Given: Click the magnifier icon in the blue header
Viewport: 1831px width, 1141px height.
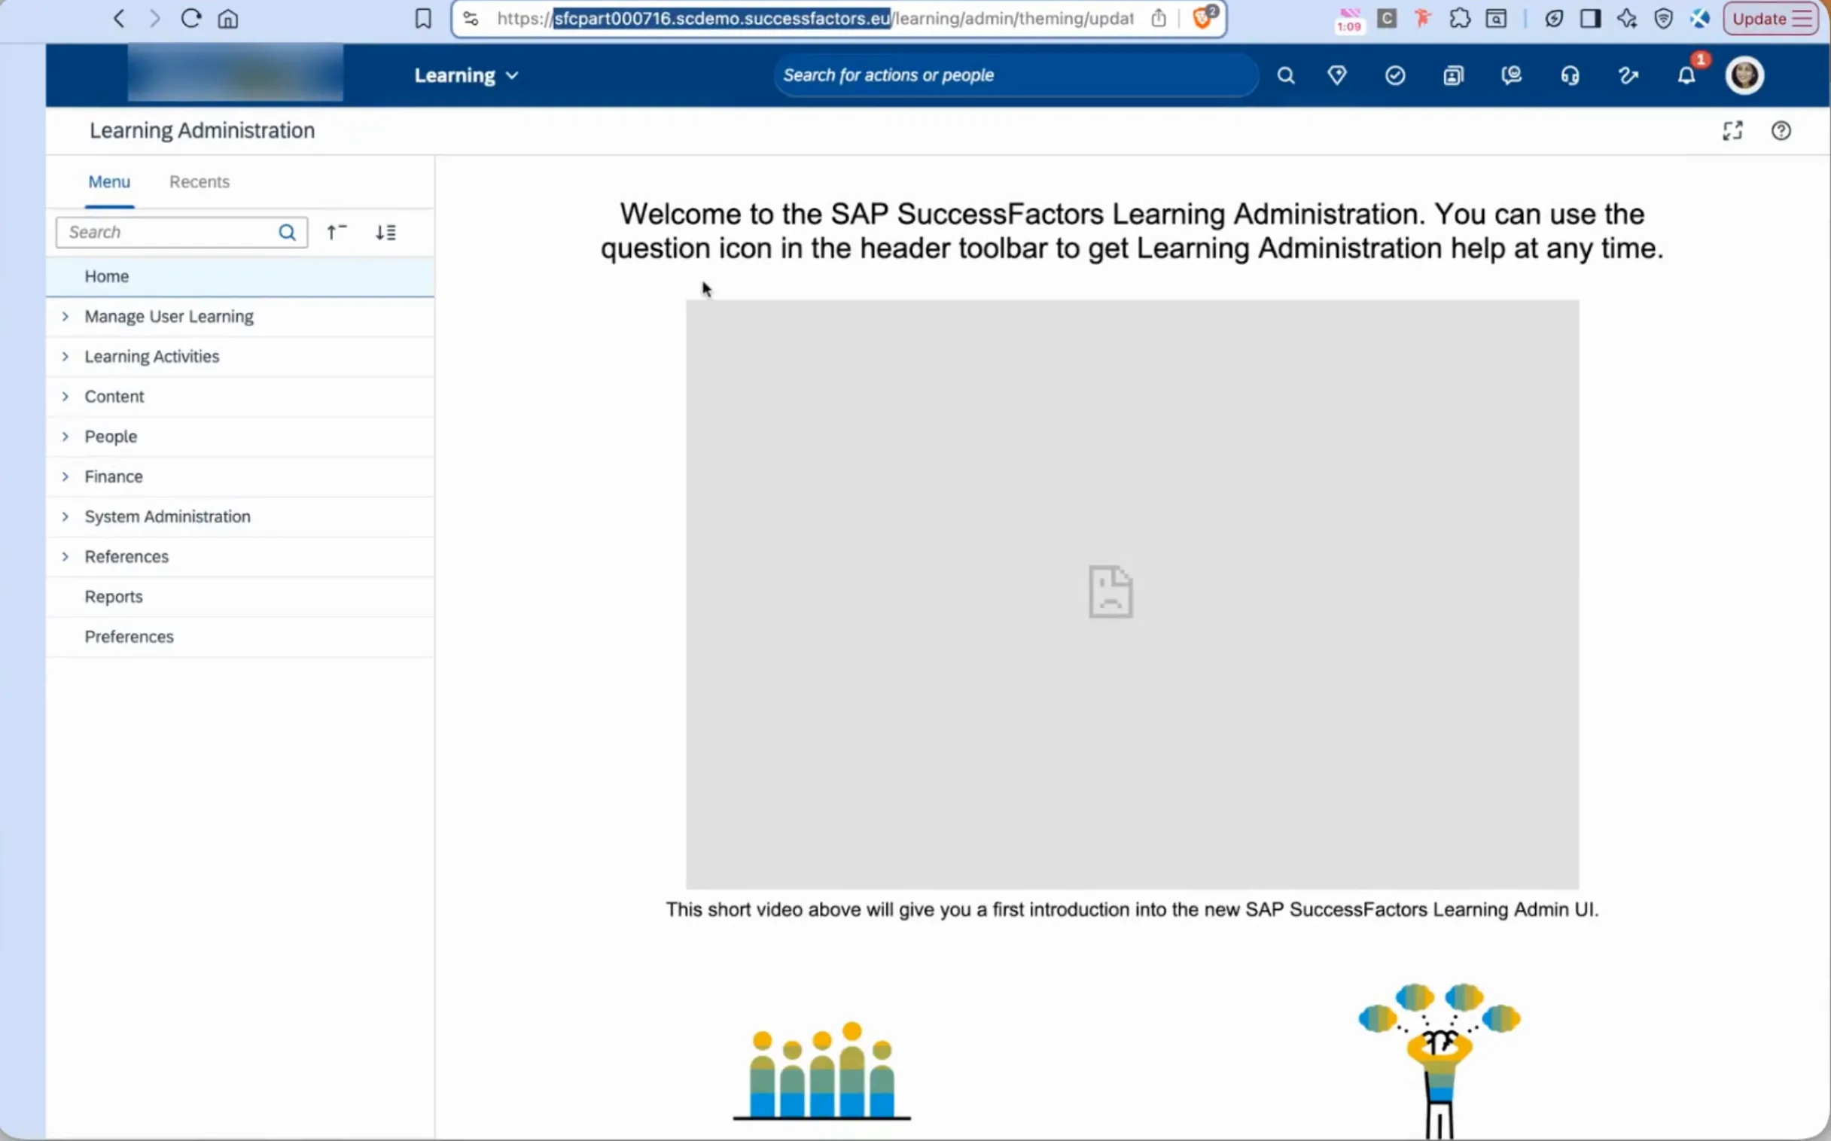Looking at the screenshot, I should [1285, 75].
